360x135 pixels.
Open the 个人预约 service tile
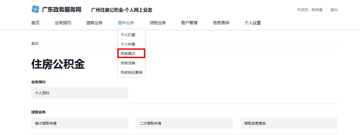pos(80,93)
